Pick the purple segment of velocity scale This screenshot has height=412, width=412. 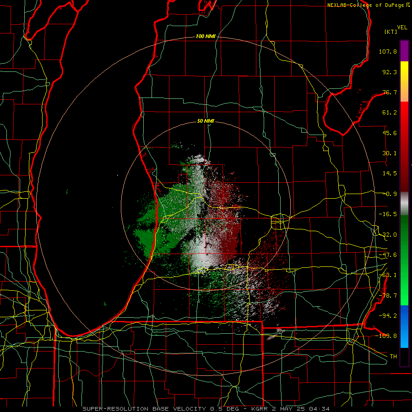404,51
